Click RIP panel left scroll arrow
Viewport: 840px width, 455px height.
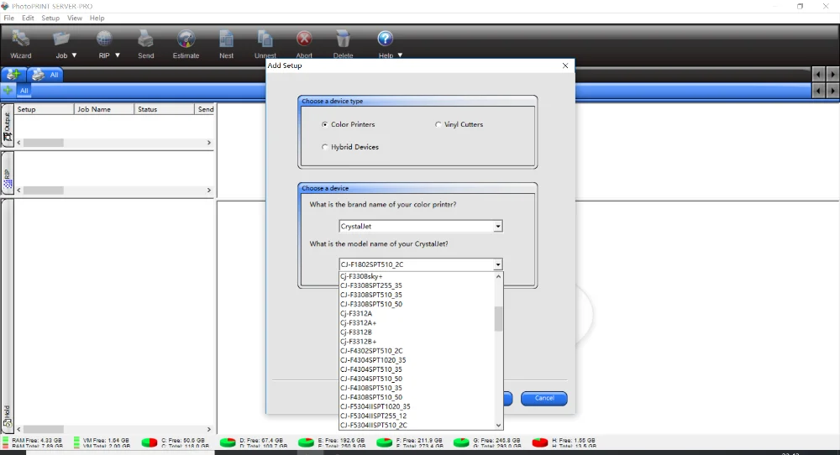click(19, 190)
